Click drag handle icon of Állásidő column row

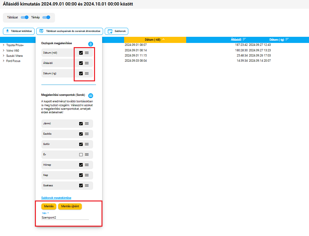[87, 63]
